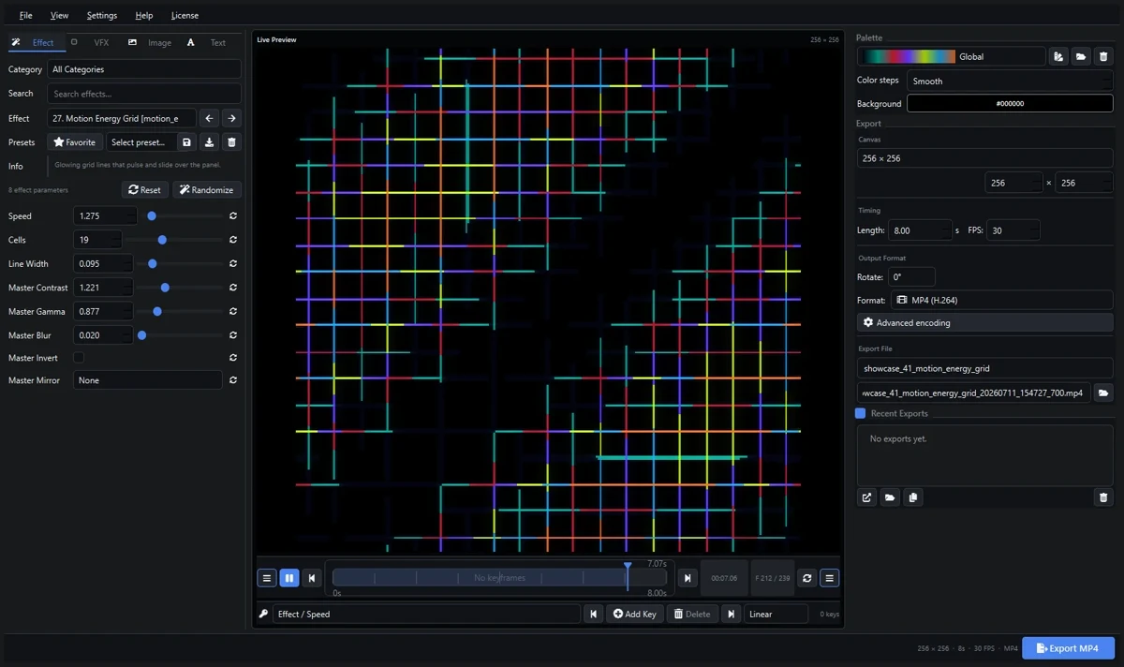Click the key icon beside Effect / Speed
1124x667 pixels.
(x=264, y=615)
